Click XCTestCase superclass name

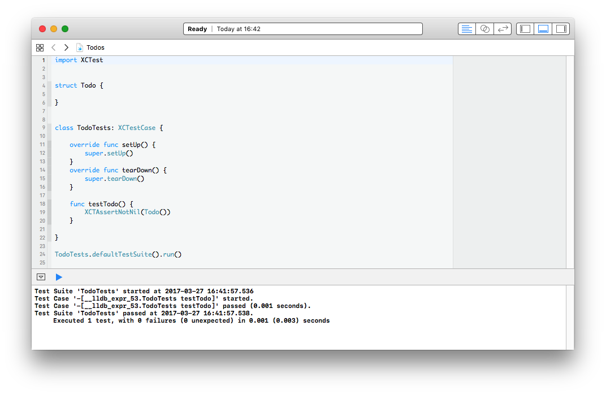137,128
